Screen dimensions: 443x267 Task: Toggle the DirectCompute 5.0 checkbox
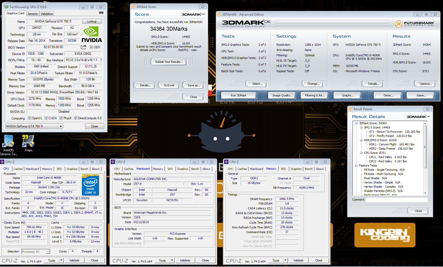coord(76,118)
